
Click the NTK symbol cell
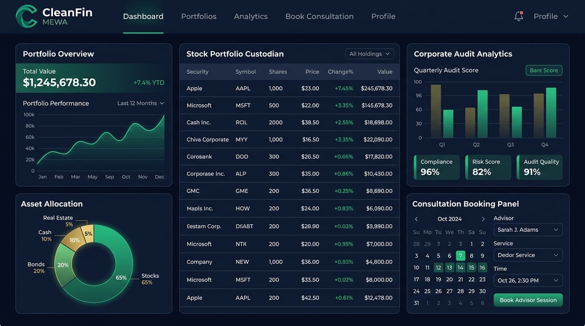coord(241,244)
